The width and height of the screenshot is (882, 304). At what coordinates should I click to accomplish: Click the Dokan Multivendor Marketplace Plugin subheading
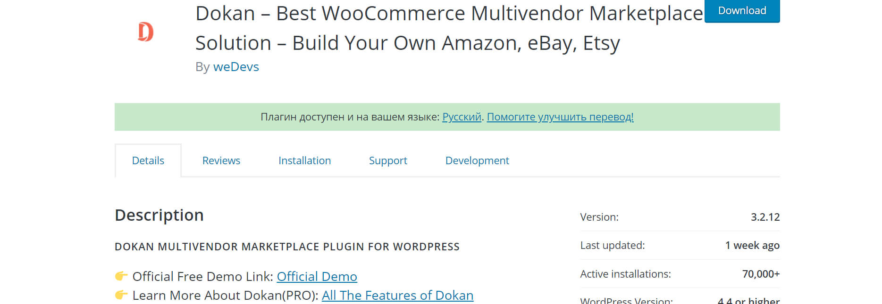(287, 247)
